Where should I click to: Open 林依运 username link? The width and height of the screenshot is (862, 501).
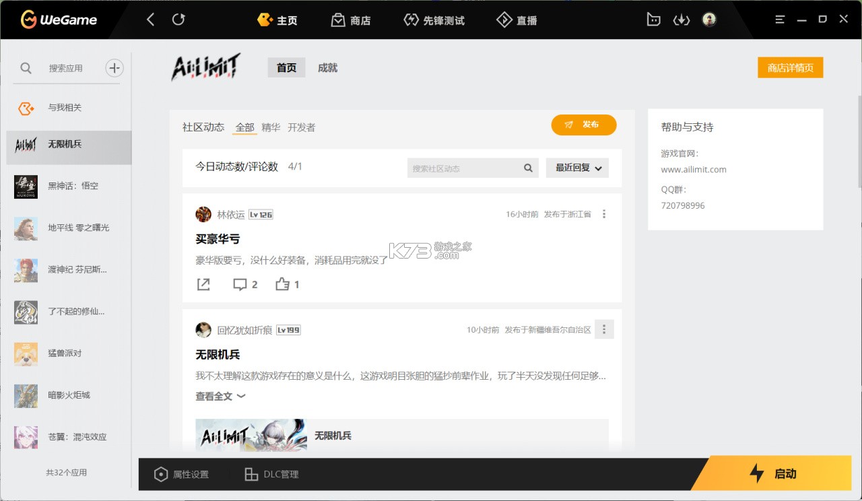click(230, 215)
